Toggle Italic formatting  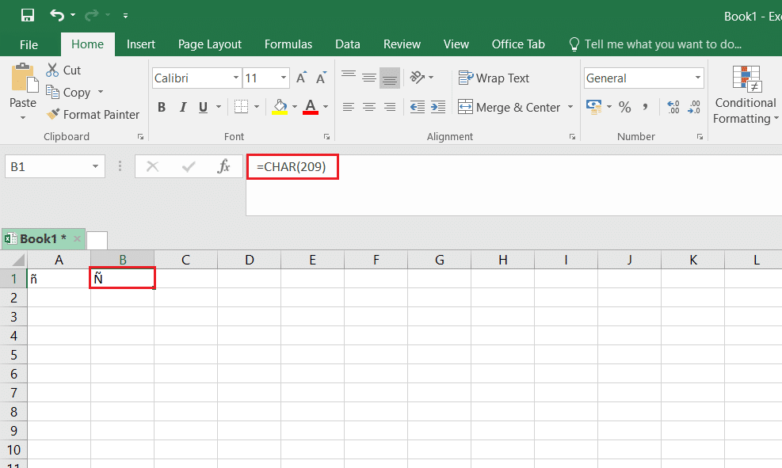point(183,107)
